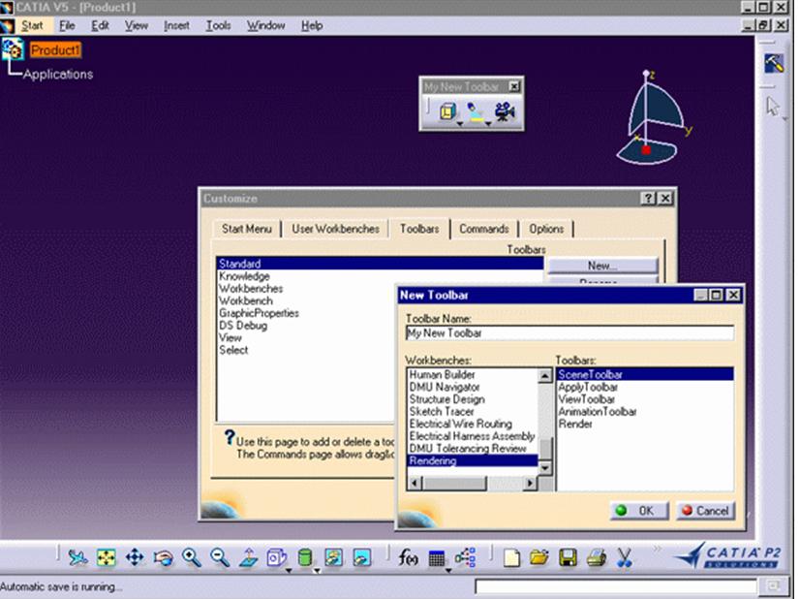Select the Applications tree node
Image resolution: width=800 pixels, height=599 pixels.
click(58, 74)
